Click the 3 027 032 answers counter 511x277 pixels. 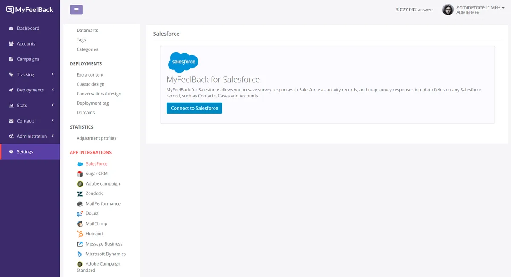(414, 10)
